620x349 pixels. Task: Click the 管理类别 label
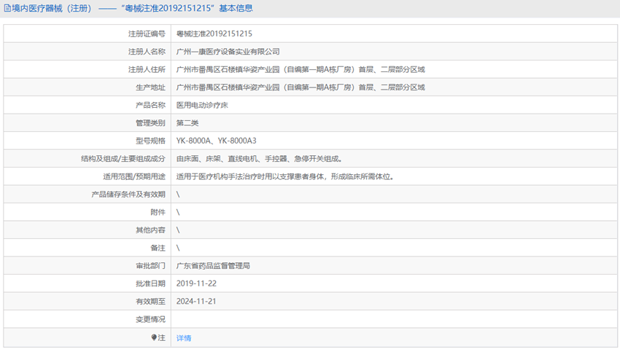coord(150,123)
